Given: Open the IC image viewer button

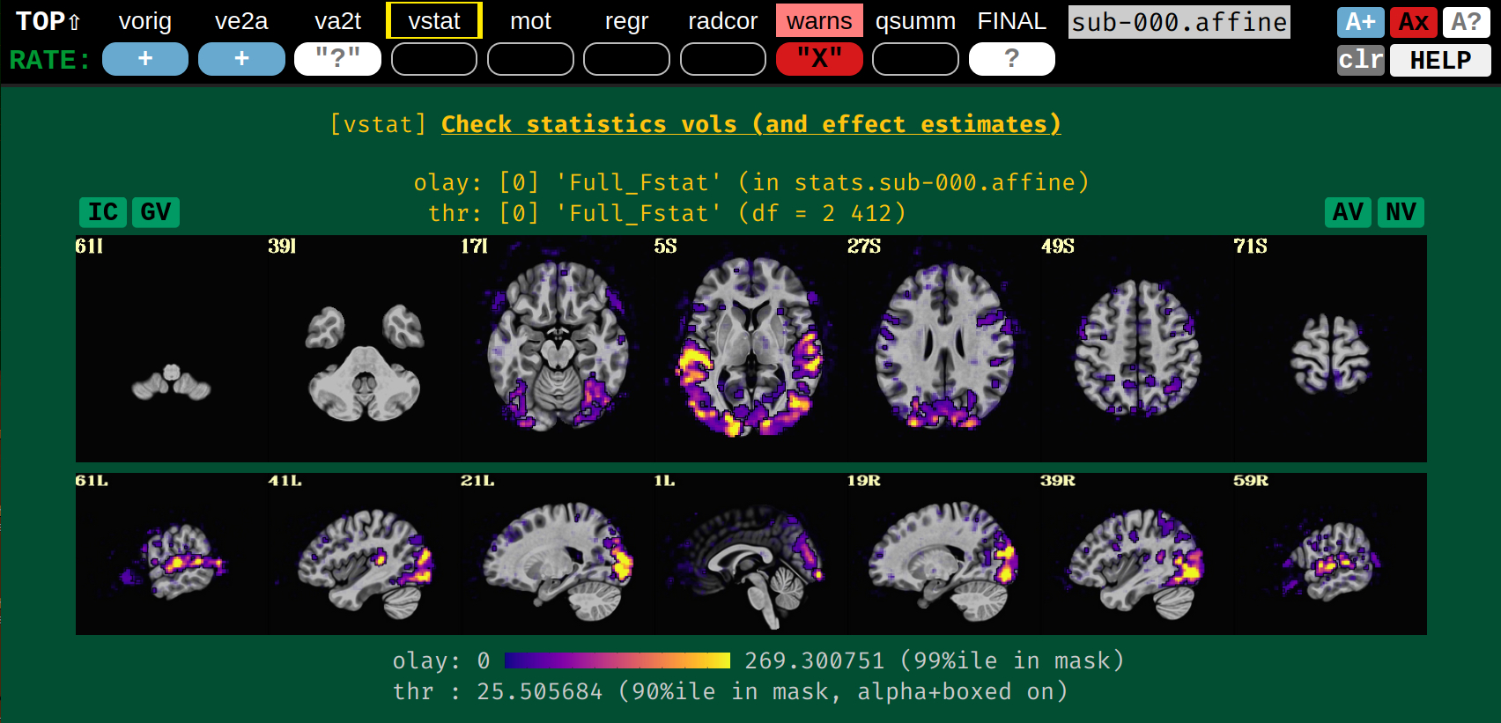Looking at the screenshot, I should 102,212.
